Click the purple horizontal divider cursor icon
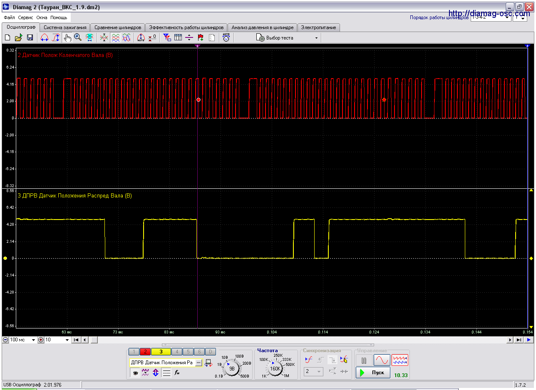The height and width of the screenshot is (390, 536). pyautogui.click(x=189, y=38)
